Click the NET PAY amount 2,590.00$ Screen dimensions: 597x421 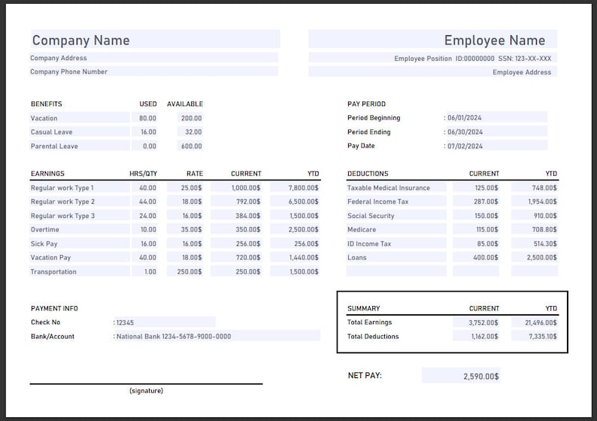(x=461, y=376)
